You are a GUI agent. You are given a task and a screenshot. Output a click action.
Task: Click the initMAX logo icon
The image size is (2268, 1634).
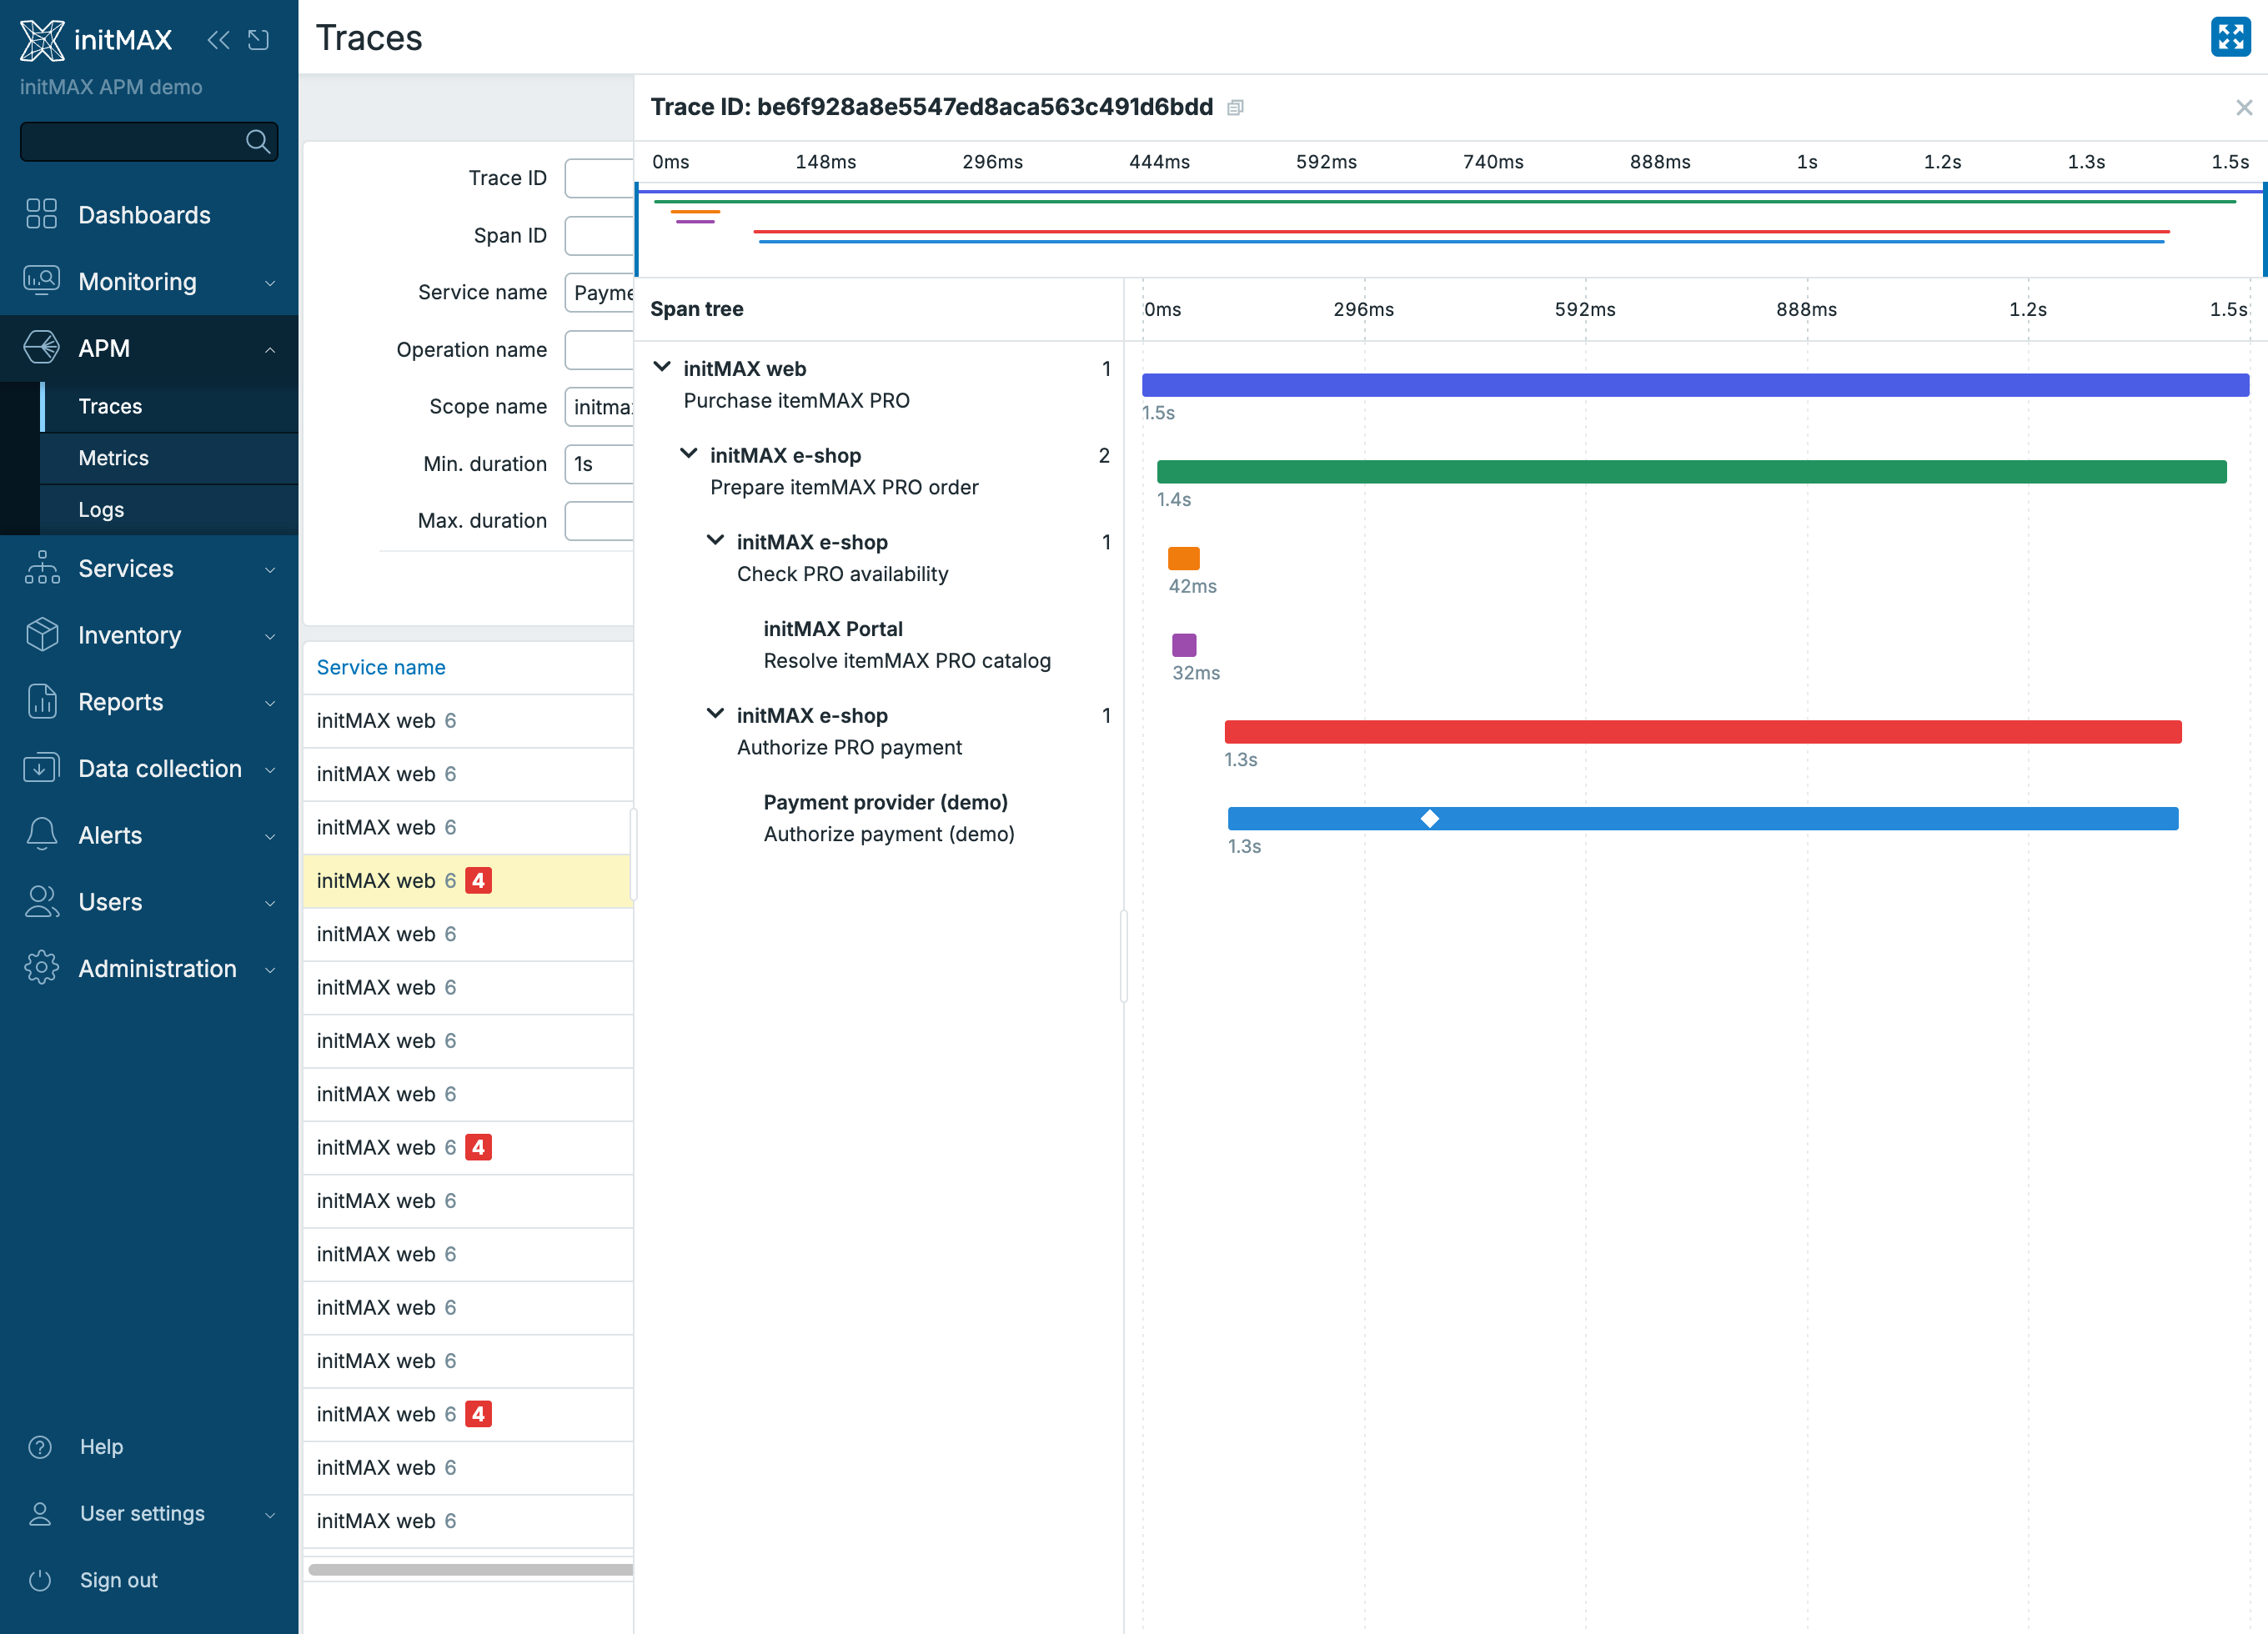coord(42,40)
